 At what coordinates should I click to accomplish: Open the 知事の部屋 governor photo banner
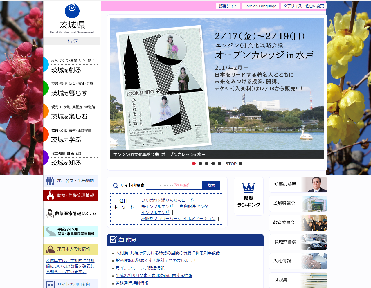coord(298,185)
